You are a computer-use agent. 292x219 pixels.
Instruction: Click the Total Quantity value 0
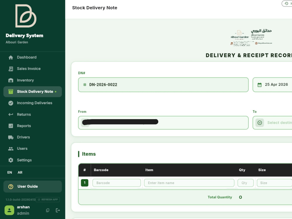pyautogui.click(x=240, y=197)
